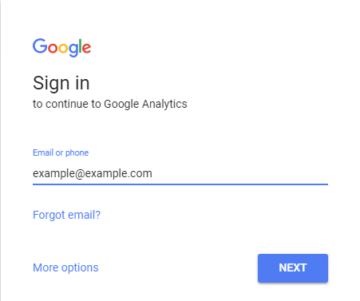
Task: Click the yellow o in Google logo
Action: point(63,49)
